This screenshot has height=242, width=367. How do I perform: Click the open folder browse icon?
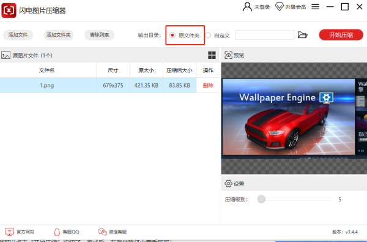point(302,35)
